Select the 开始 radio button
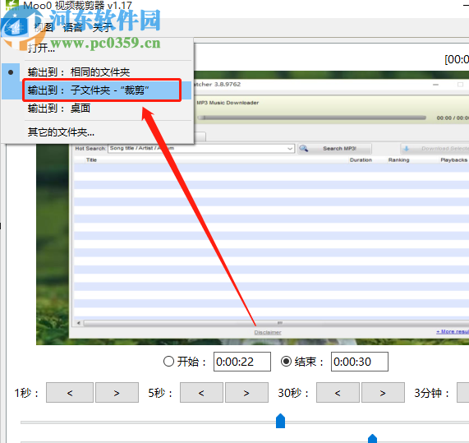This screenshot has height=443, width=469. [x=168, y=362]
